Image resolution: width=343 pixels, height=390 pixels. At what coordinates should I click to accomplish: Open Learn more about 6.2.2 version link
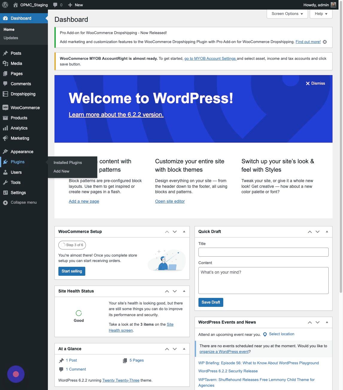116,115
